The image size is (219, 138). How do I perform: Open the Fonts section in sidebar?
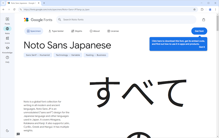[x=7, y=21]
